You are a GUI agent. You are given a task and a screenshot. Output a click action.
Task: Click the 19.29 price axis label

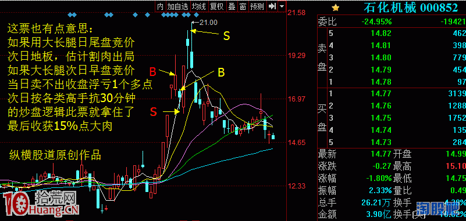(297, 56)
